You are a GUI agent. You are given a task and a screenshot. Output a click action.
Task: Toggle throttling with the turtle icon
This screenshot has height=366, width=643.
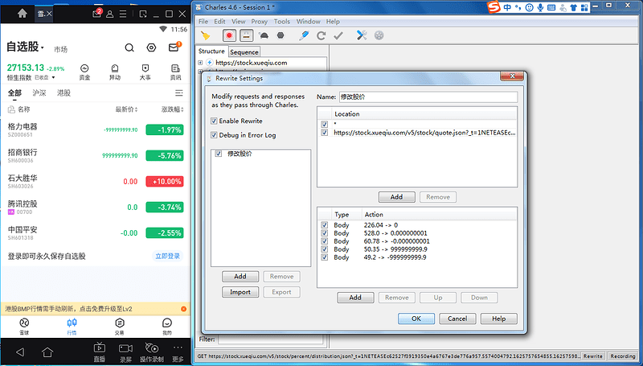tap(264, 35)
